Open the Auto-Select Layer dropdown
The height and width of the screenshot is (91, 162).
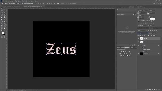pos(18,3)
